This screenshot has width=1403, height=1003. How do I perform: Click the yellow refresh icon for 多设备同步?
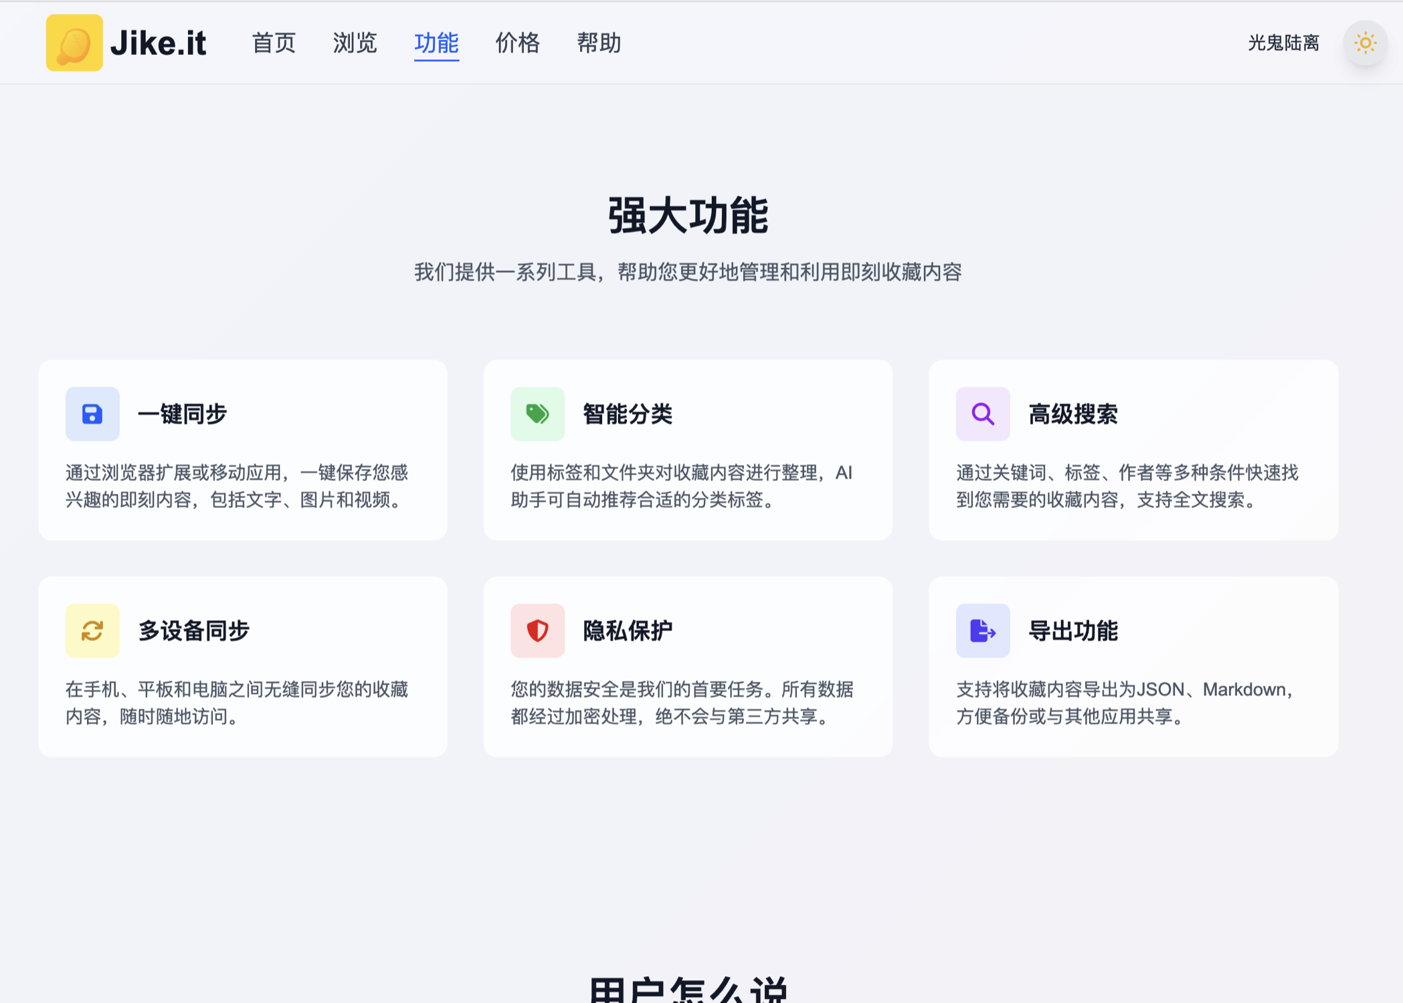(x=92, y=631)
